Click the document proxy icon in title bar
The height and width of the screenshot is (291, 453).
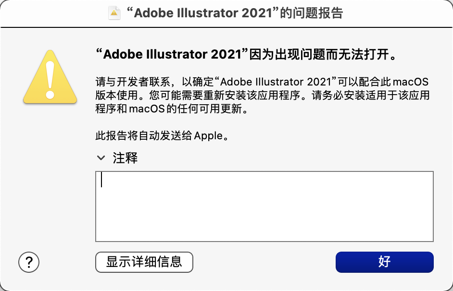pyautogui.click(x=114, y=12)
